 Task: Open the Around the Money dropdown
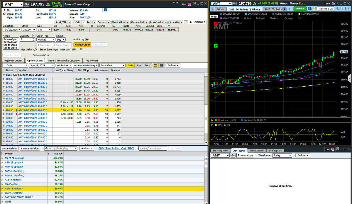[86, 65]
